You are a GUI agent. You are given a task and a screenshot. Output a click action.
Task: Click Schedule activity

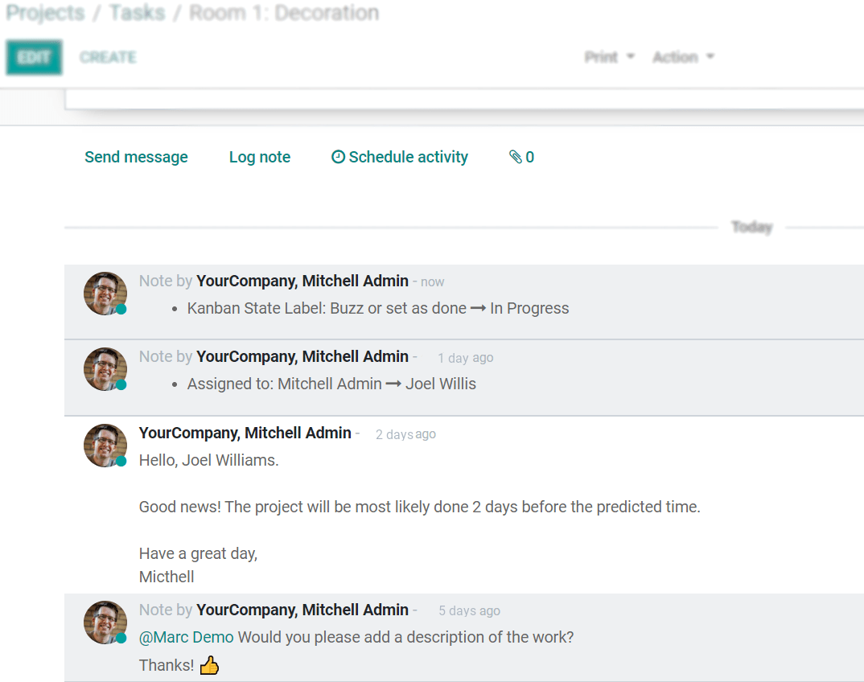(408, 157)
